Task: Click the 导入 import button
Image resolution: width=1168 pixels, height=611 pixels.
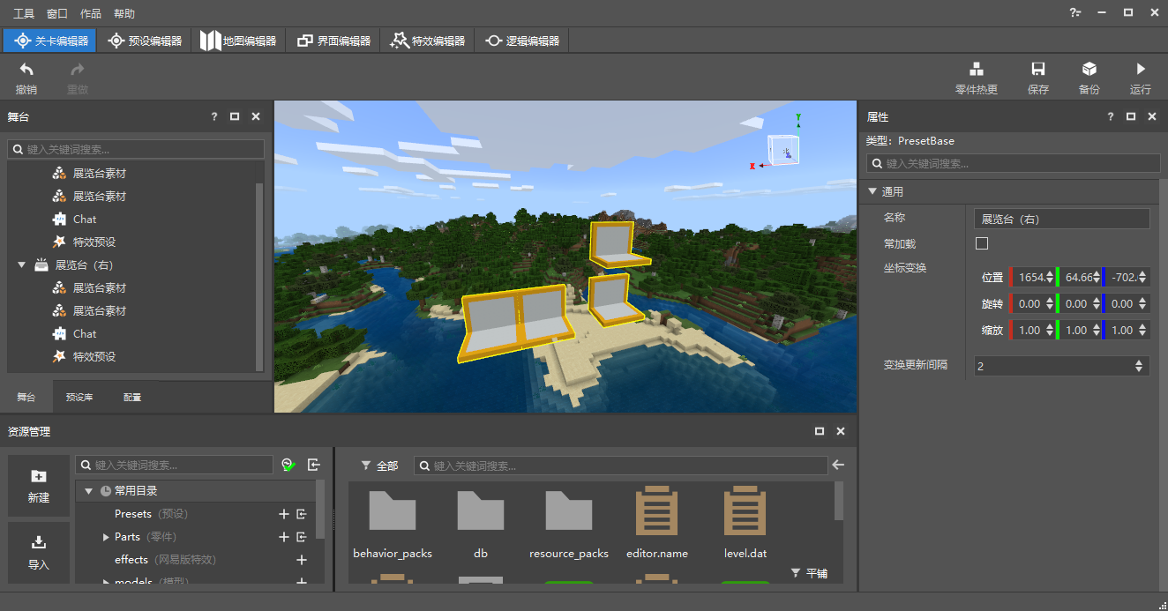Action: pyautogui.click(x=39, y=552)
